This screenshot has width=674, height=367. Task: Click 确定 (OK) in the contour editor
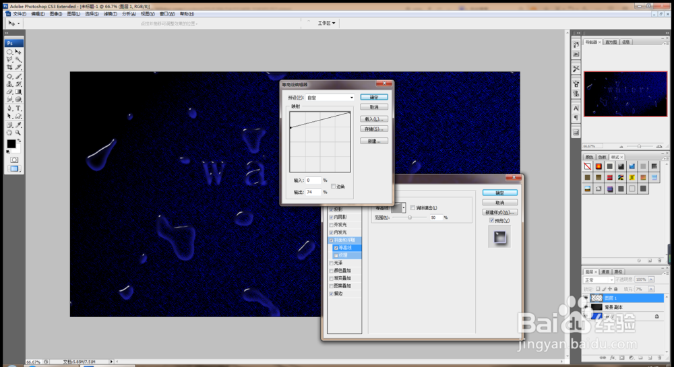pyautogui.click(x=374, y=98)
